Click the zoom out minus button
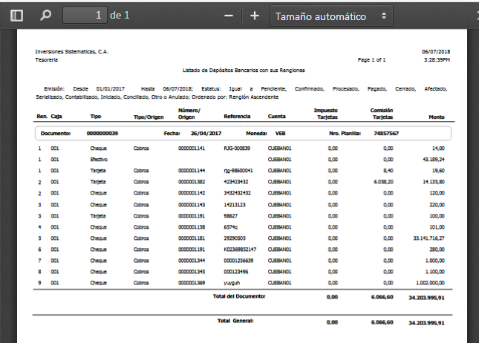This screenshot has width=479, height=343. (229, 16)
